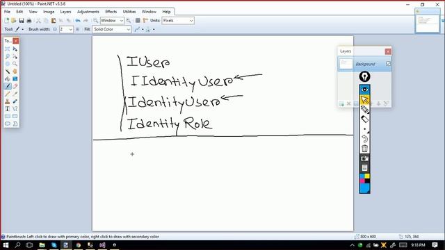The image size is (445, 250).
Task: Toggle the rulers icon
Action: point(145,20)
